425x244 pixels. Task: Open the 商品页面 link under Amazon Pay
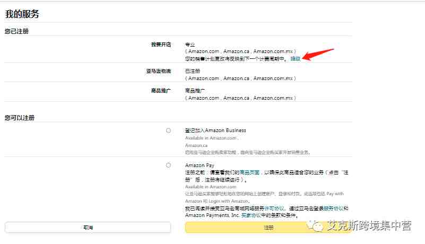(x=249, y=172)
